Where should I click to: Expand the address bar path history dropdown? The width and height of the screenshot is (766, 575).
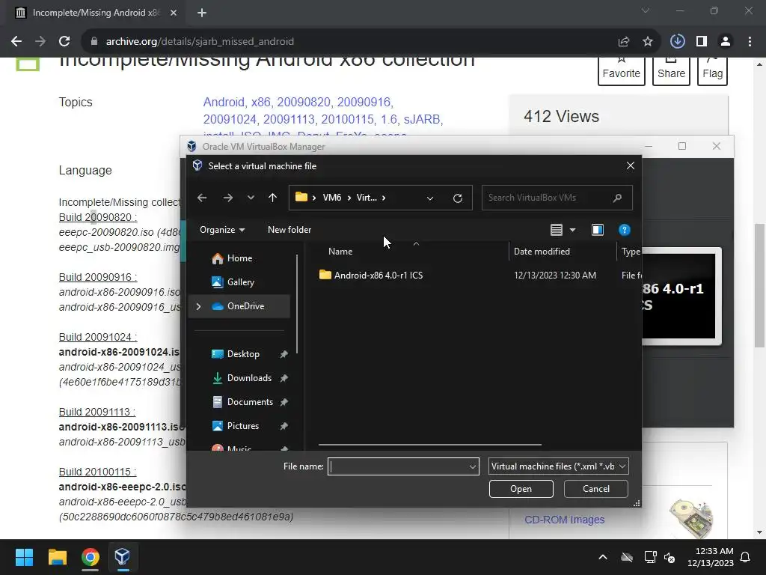430,198
